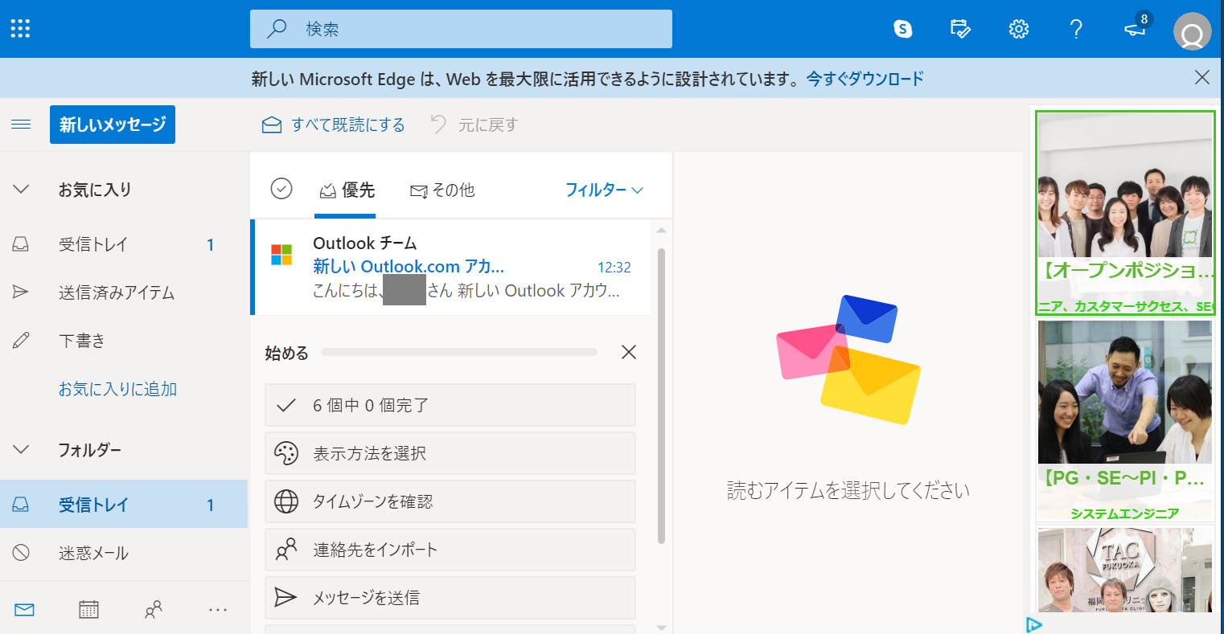The width and height of the screenshot is (1224, 634).
Task: Switch to the Calendar module icon
Action: point(88,610)
